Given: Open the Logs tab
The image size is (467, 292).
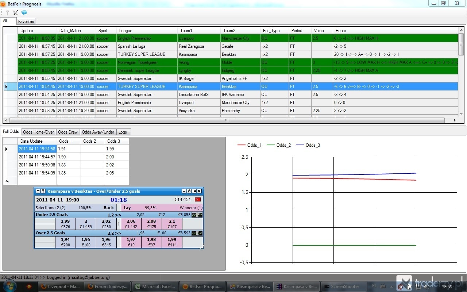Looking at the screenshot, I should click(123, 132).
